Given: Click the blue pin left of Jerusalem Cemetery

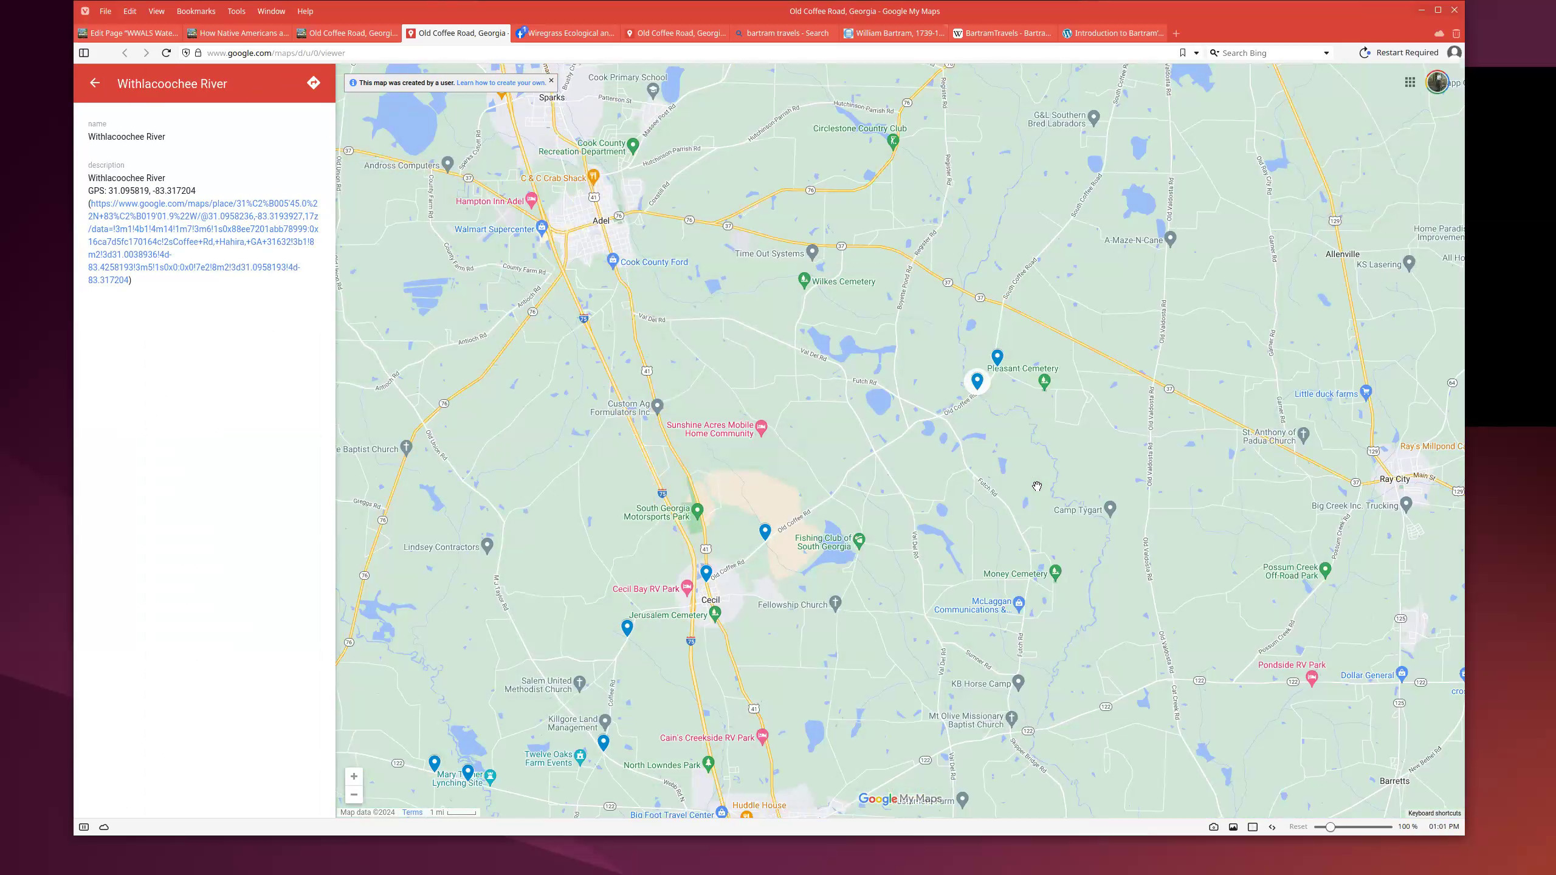Looking at the screenshot, I should (x=627, y=628).
